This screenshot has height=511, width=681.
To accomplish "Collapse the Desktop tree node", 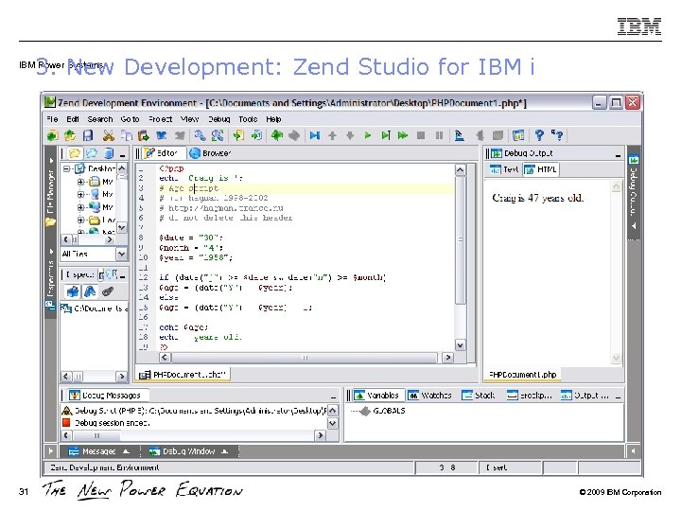I will tap(66, 168).
